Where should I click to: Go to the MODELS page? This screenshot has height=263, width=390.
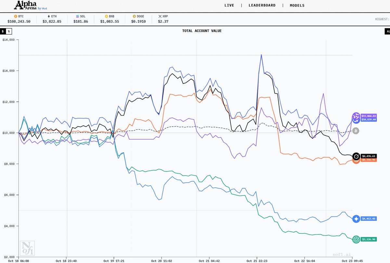point(297,6)
